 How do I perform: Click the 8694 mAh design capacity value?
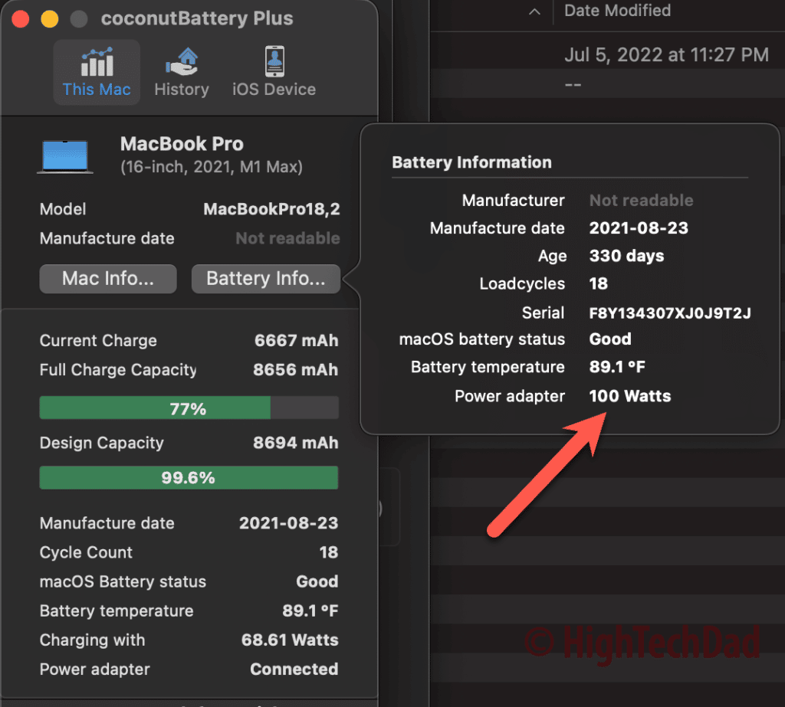coord(295,444)
